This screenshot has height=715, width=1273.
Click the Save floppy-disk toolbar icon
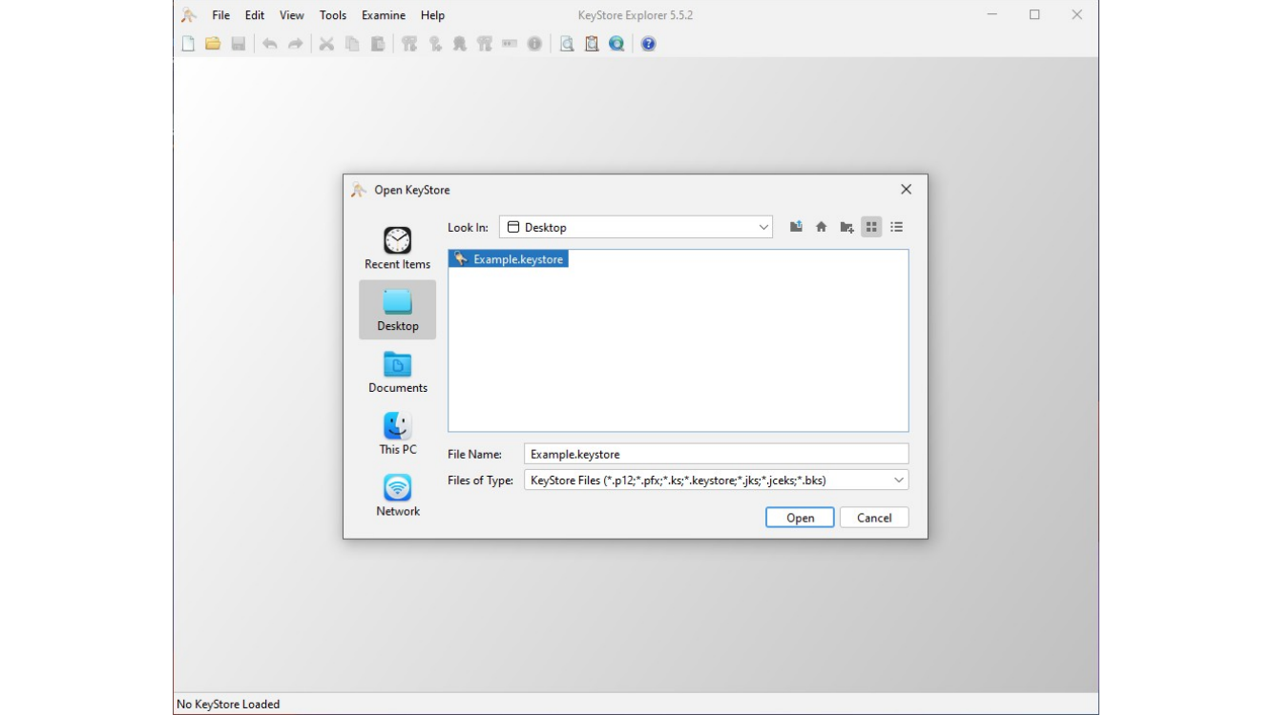pos(238,44)
